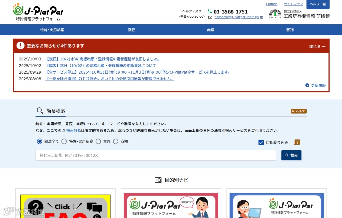Open the INPIT organization logo
This screenshot has width=342, height=218.
(x=275, y=14)
